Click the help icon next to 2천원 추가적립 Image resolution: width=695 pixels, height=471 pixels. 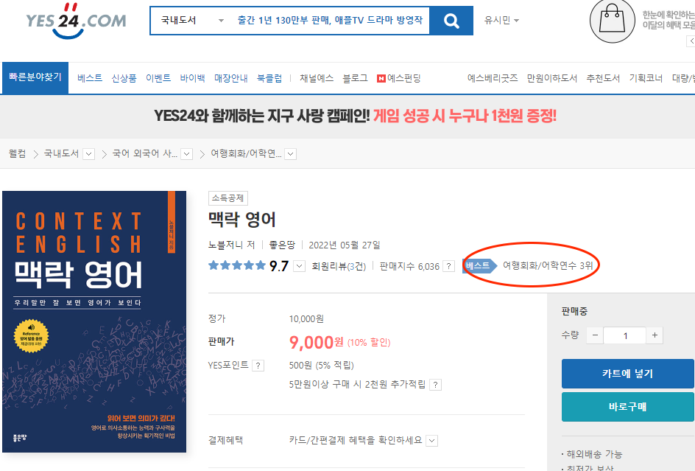pyautogui.click(x=436, y=385)
